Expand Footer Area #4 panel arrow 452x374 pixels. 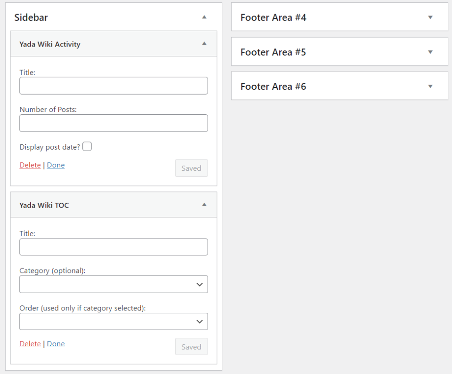coord(430,17)
